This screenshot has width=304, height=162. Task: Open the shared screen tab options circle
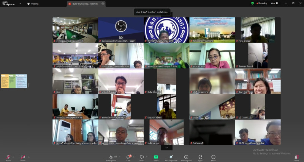(103, 4)
